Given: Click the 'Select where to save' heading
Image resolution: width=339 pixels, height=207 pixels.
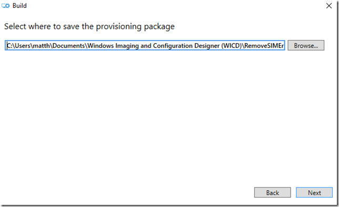Looking at the screenshot, I should pos(89,27).
